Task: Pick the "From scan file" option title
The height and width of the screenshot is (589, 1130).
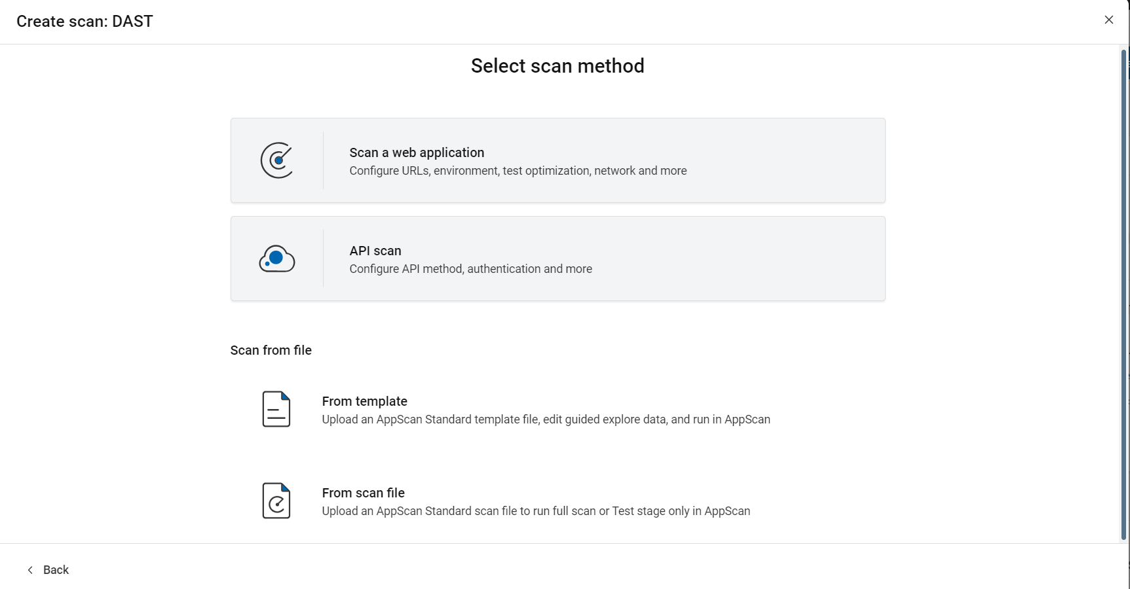Action: point(363,493)
